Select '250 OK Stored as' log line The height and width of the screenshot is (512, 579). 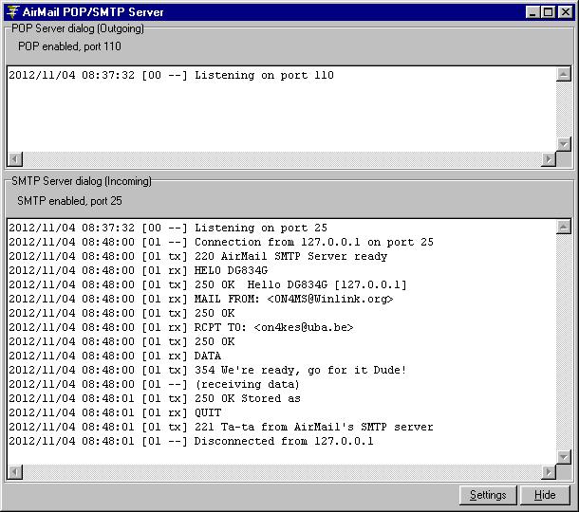coord(155,398)
